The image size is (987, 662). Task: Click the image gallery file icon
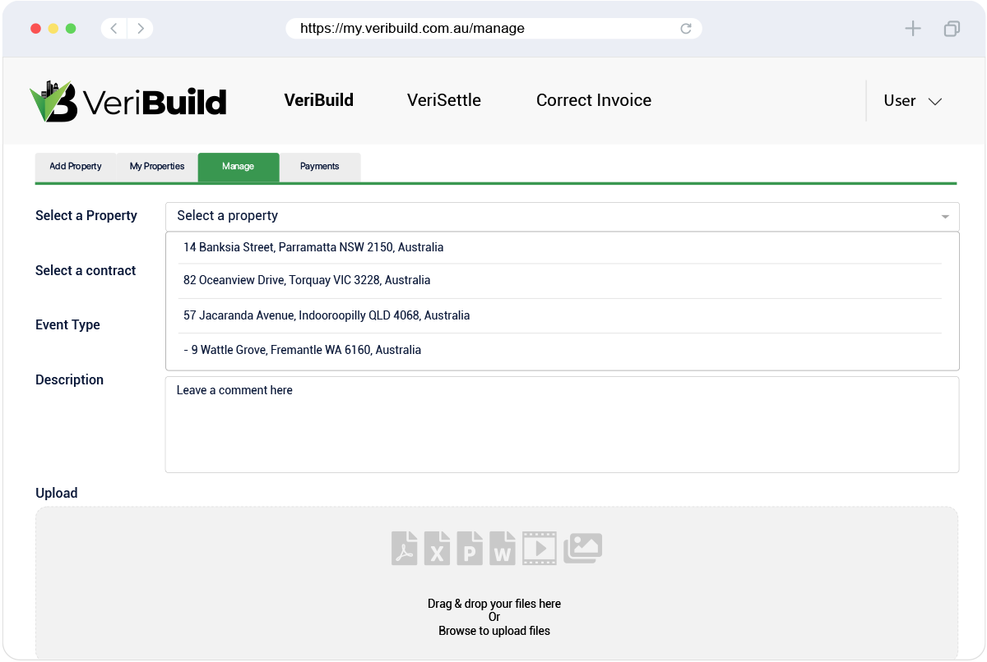pos(582,548)
